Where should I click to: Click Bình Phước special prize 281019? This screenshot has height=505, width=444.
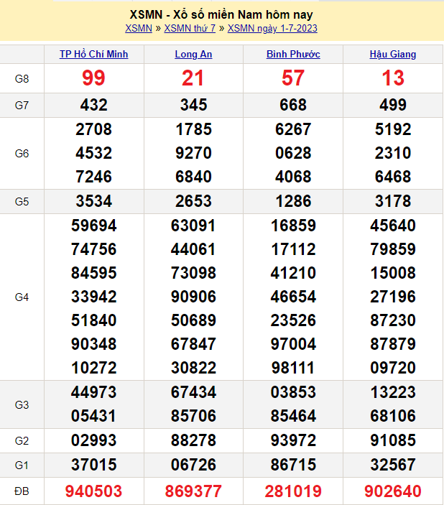tap(293, 491)
